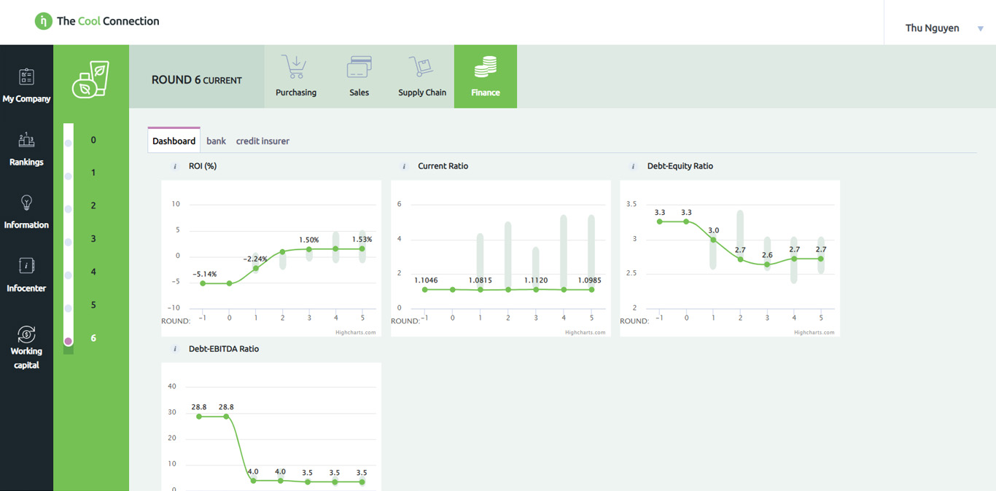This screenshot has width=996, height=491.
Task: Open the Infocenter book icon
Action: [26, 267]
